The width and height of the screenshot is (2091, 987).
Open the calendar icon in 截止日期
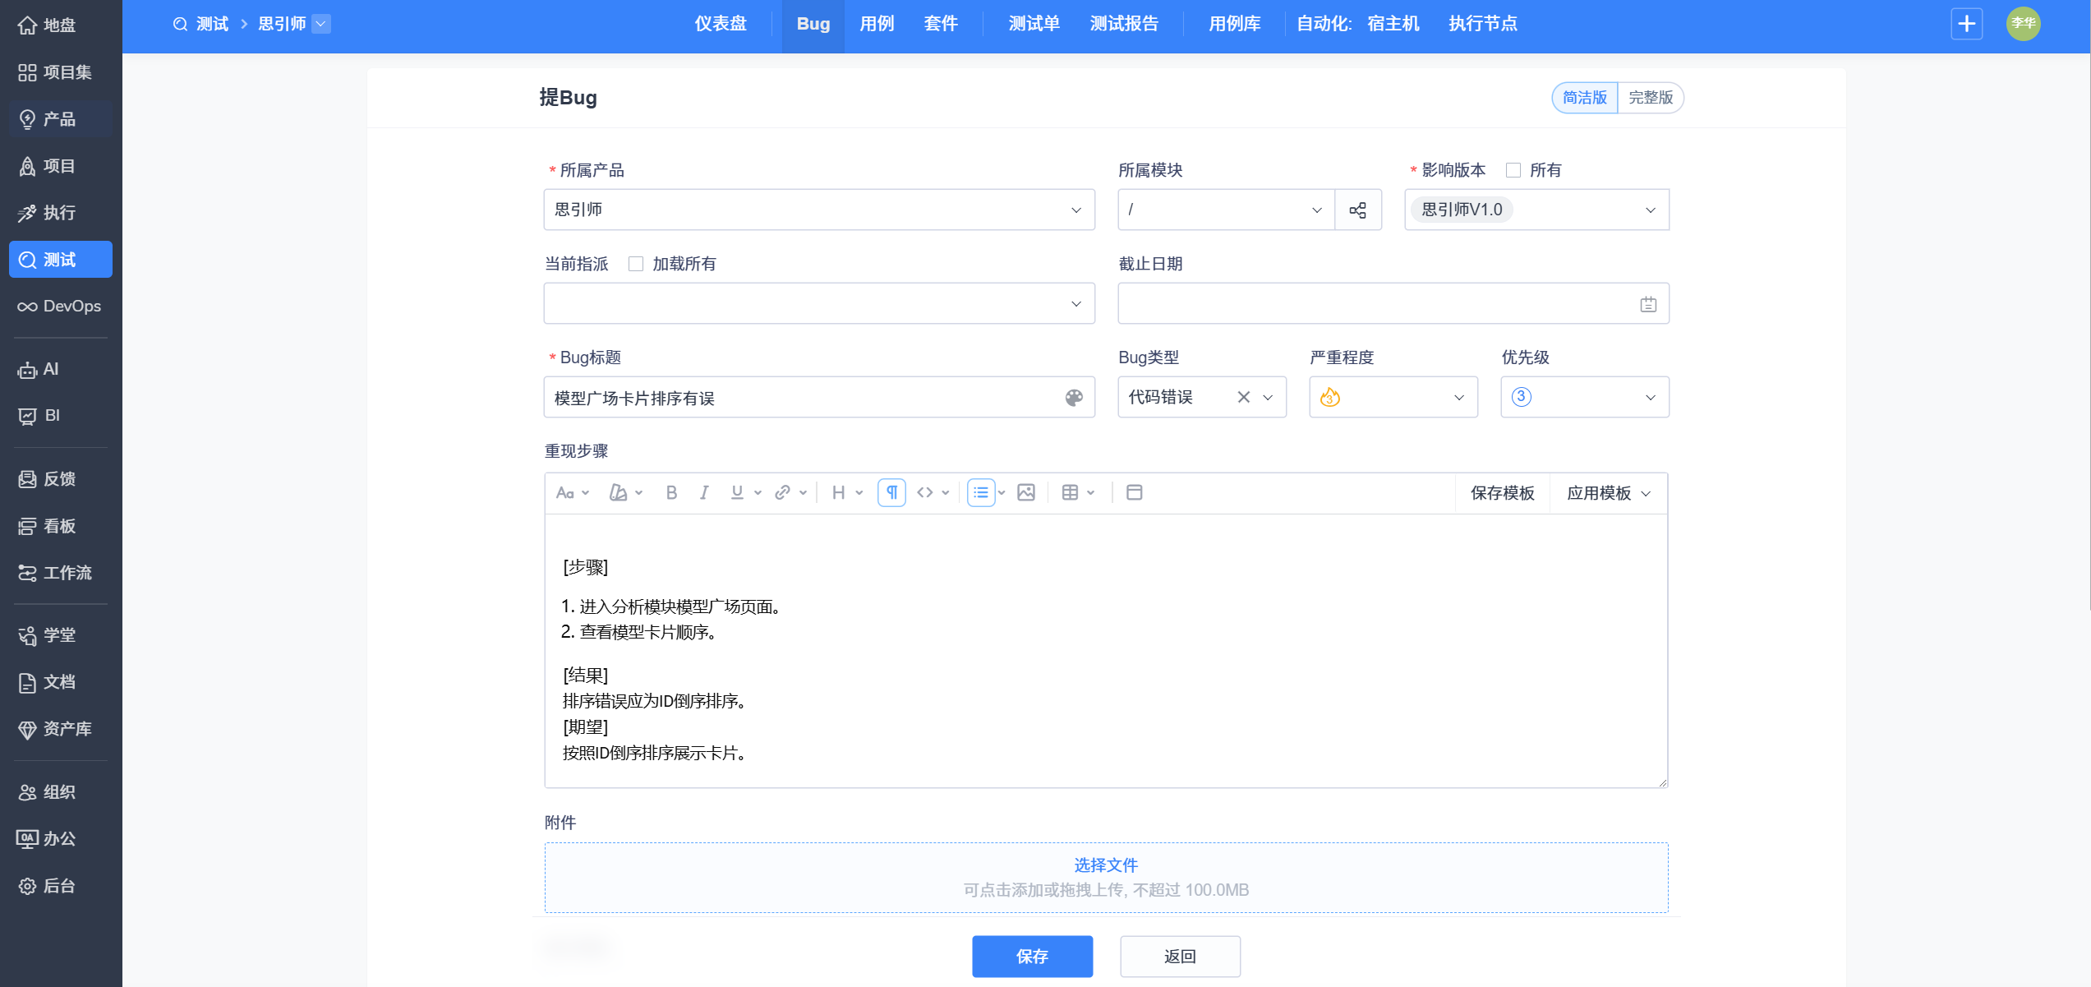pos(1647,304)
